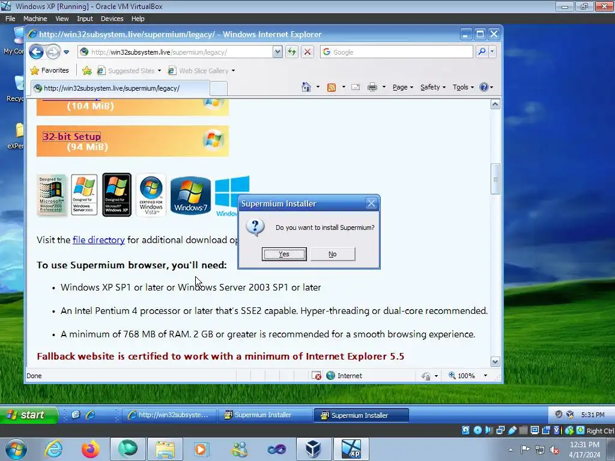The image size is (615, 461).
Task: Select the win32subsystem.live page tab
Action: tap(120, 88)
